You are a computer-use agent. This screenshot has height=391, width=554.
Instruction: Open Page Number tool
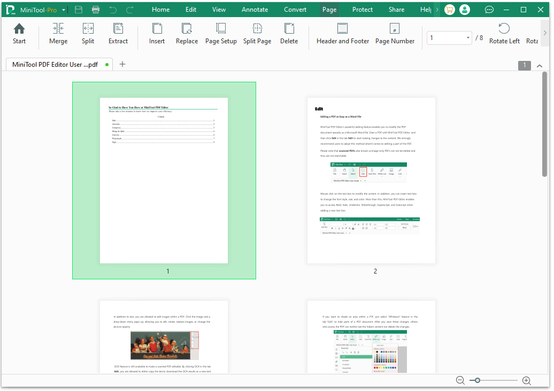click(395, 34)
